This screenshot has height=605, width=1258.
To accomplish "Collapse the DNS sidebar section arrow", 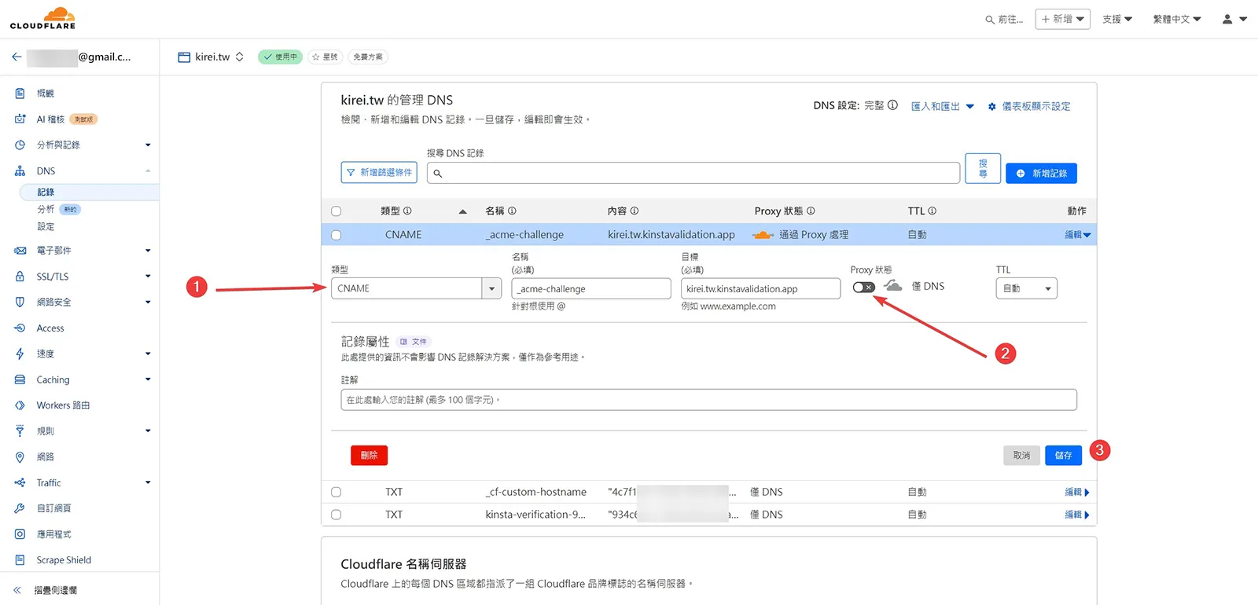I will coord(148,171).
